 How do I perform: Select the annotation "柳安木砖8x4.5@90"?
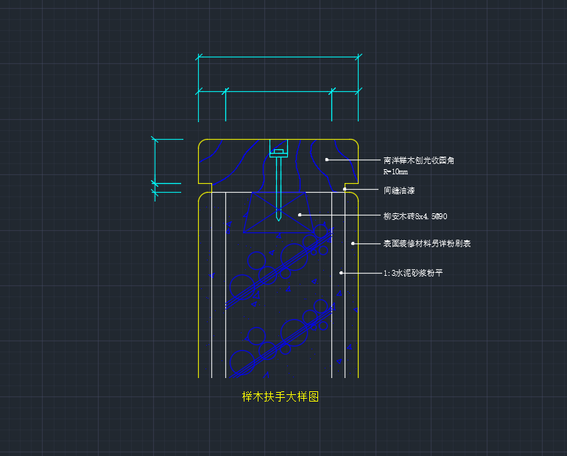point(415,216)
